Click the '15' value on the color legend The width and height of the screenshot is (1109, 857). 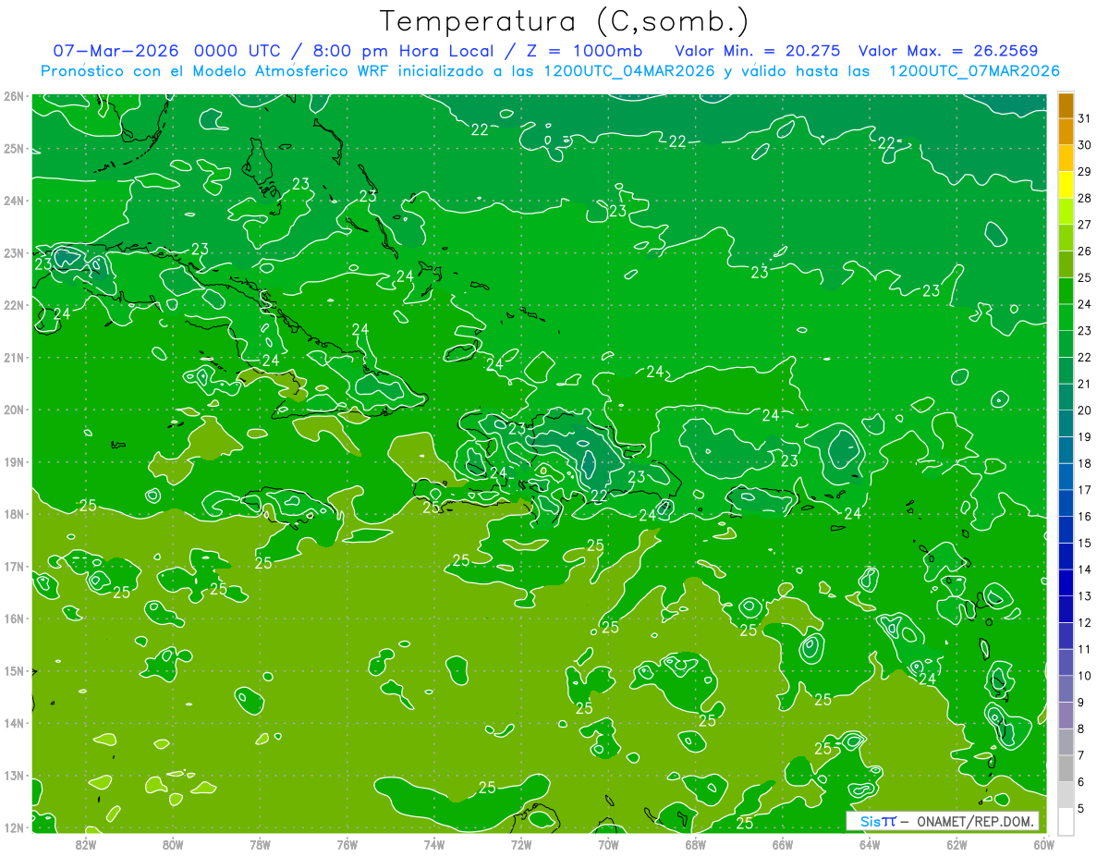[1085, 543]
